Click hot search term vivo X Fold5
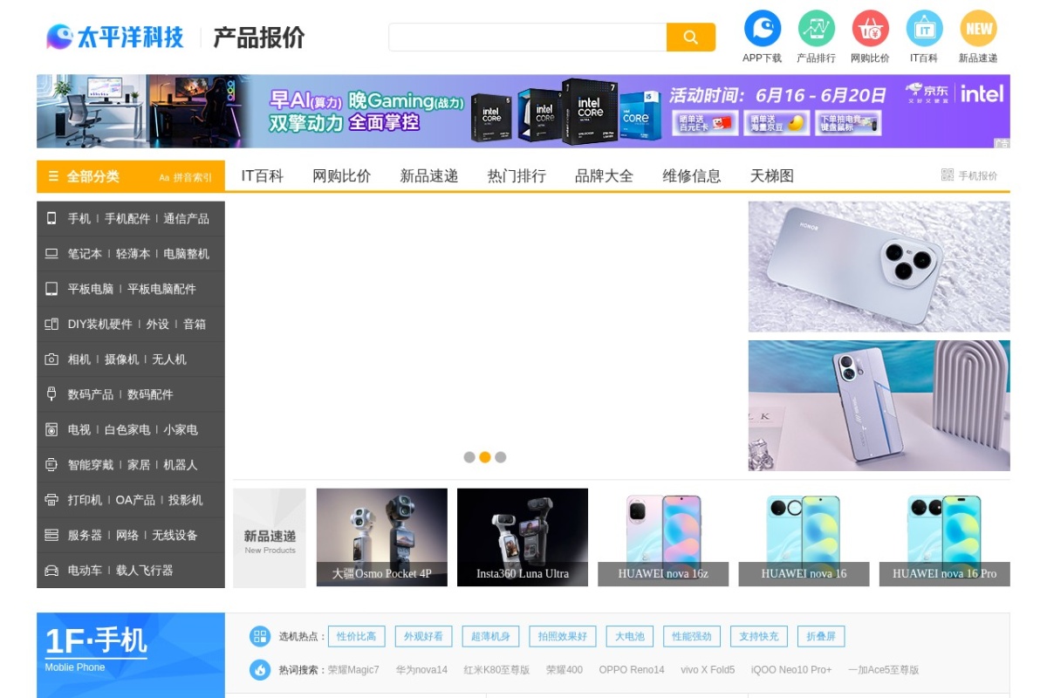The height and width of the screenshot is (698, 1047). click(708, 670)
